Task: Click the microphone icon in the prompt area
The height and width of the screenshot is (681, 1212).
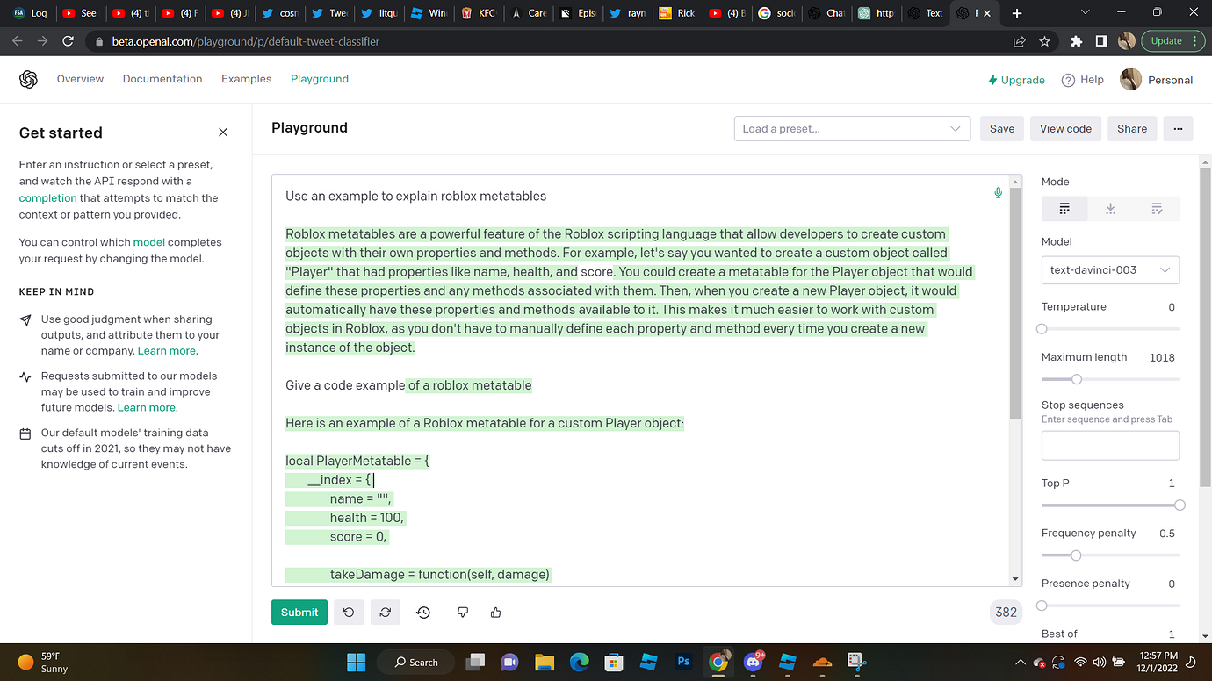Action: tap(998, 192)
